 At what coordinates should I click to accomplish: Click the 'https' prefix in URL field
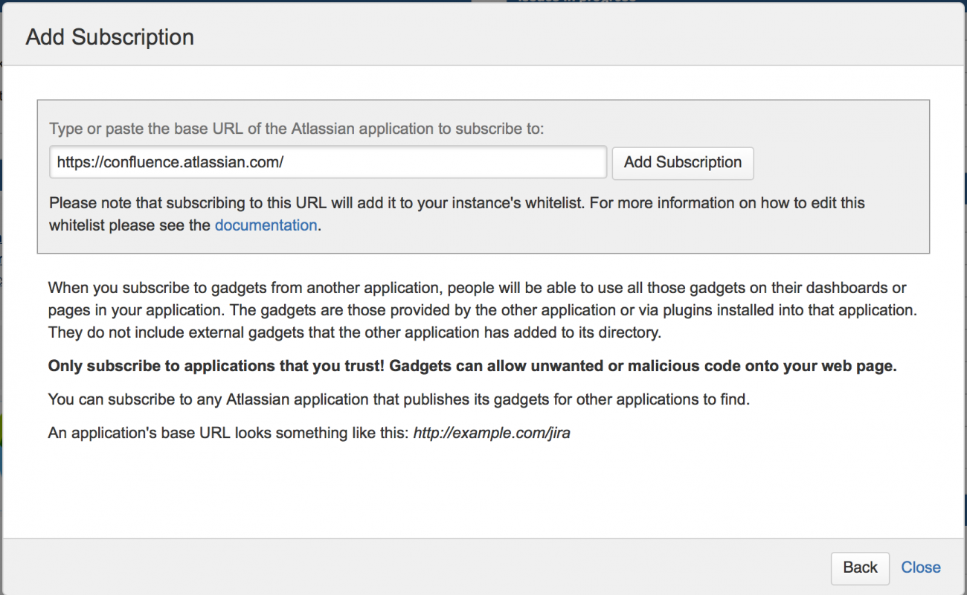click(72, 162)
